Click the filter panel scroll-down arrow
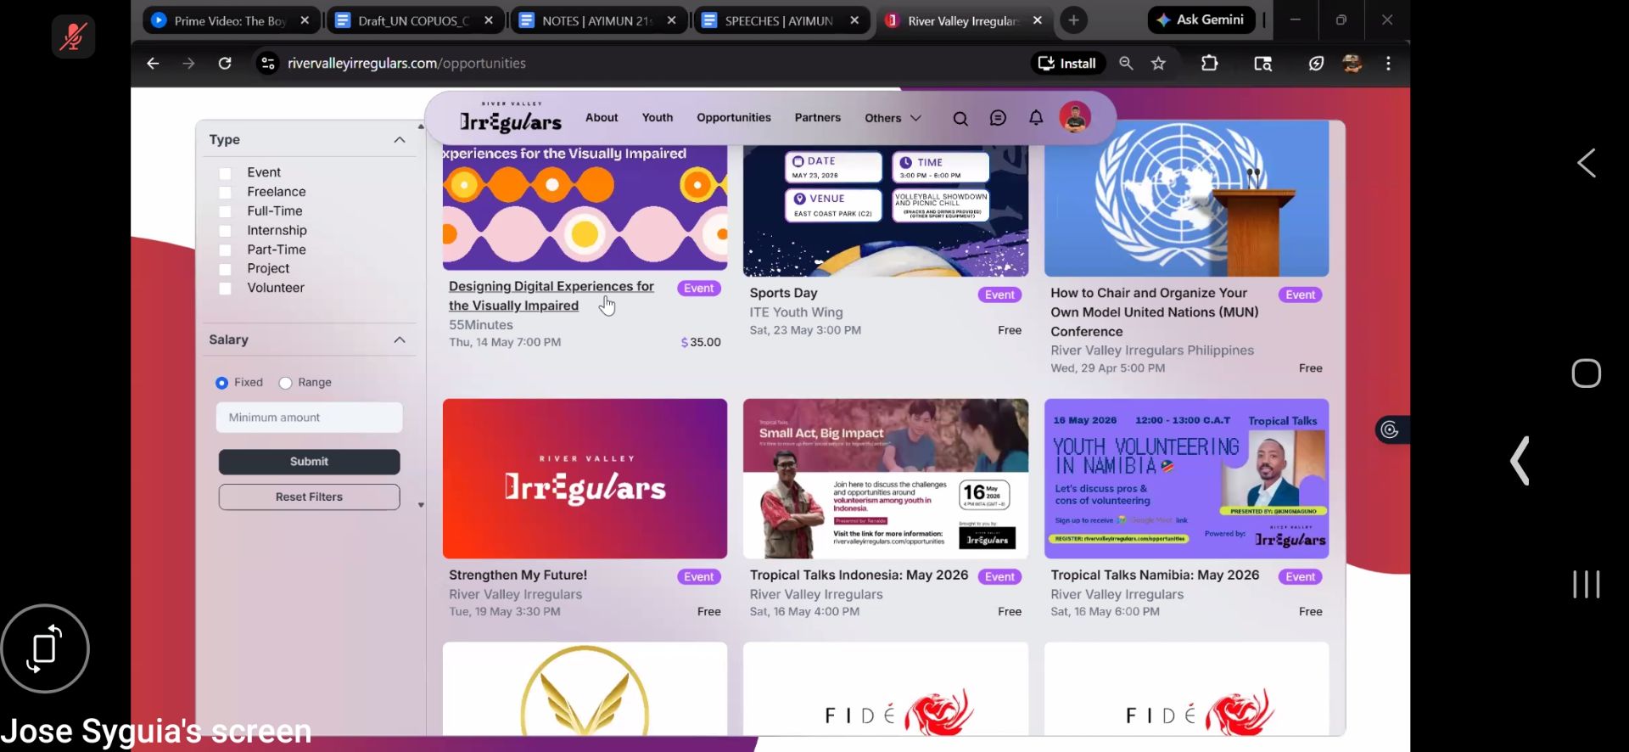This screenshot has height=752, width=1629. point(421,505)
